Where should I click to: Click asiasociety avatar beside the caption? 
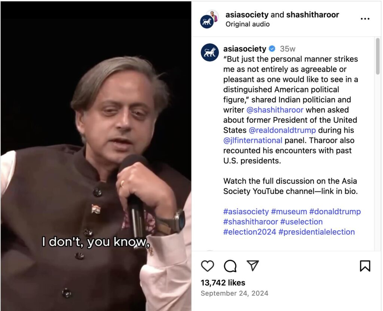209,52
